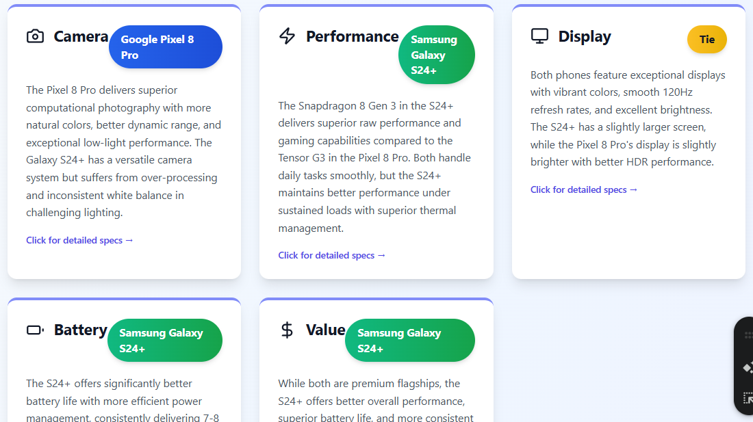Click the Battery card heading
The width and height of the screenshot is (753, 422).
80,330
